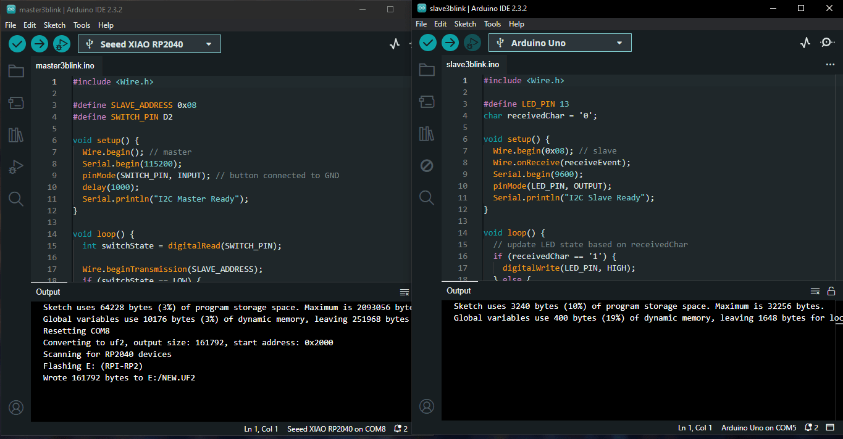The width and height of the screenshot is (843, 439).
Task: Open the Help menu in the master3blink window
Action: point(106,25)
